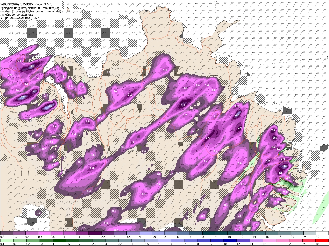Click the 3.9 precipitation value on the map
Viewport: 329px width, 246px height.
(32, 66)
